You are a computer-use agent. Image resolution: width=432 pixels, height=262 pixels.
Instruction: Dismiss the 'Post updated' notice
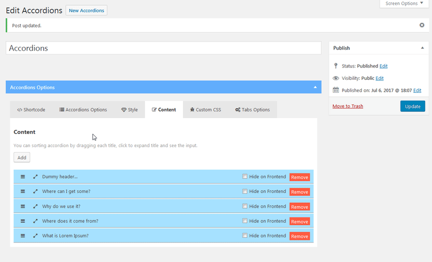422,25
